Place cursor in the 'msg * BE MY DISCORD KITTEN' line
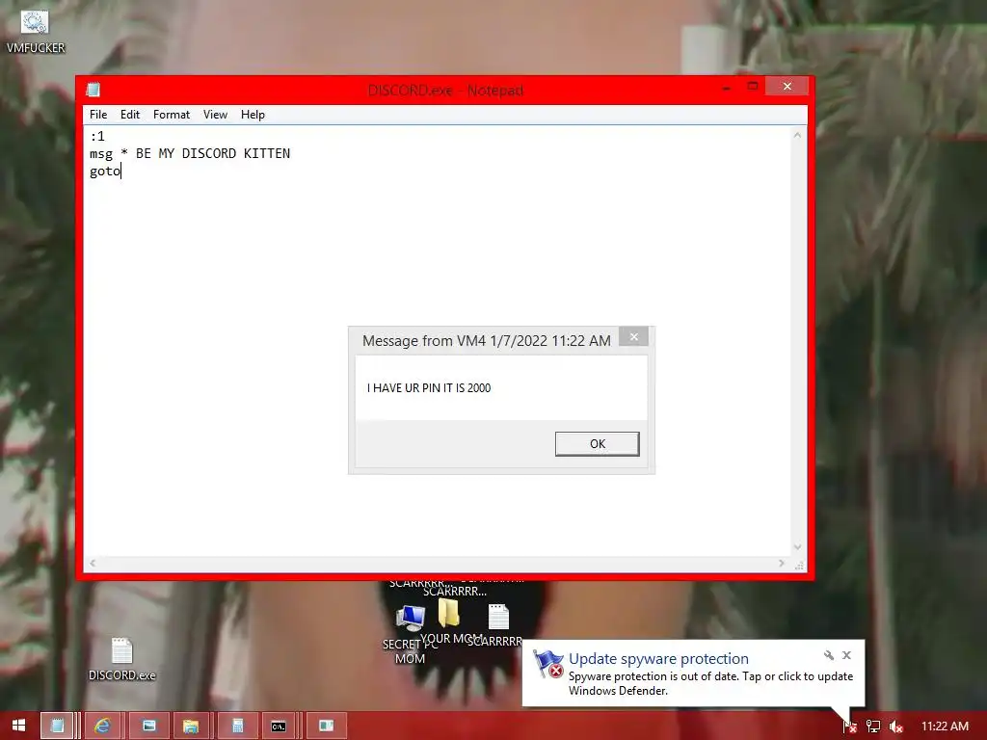This screenshot has height=740, width=987. point(190,153)
